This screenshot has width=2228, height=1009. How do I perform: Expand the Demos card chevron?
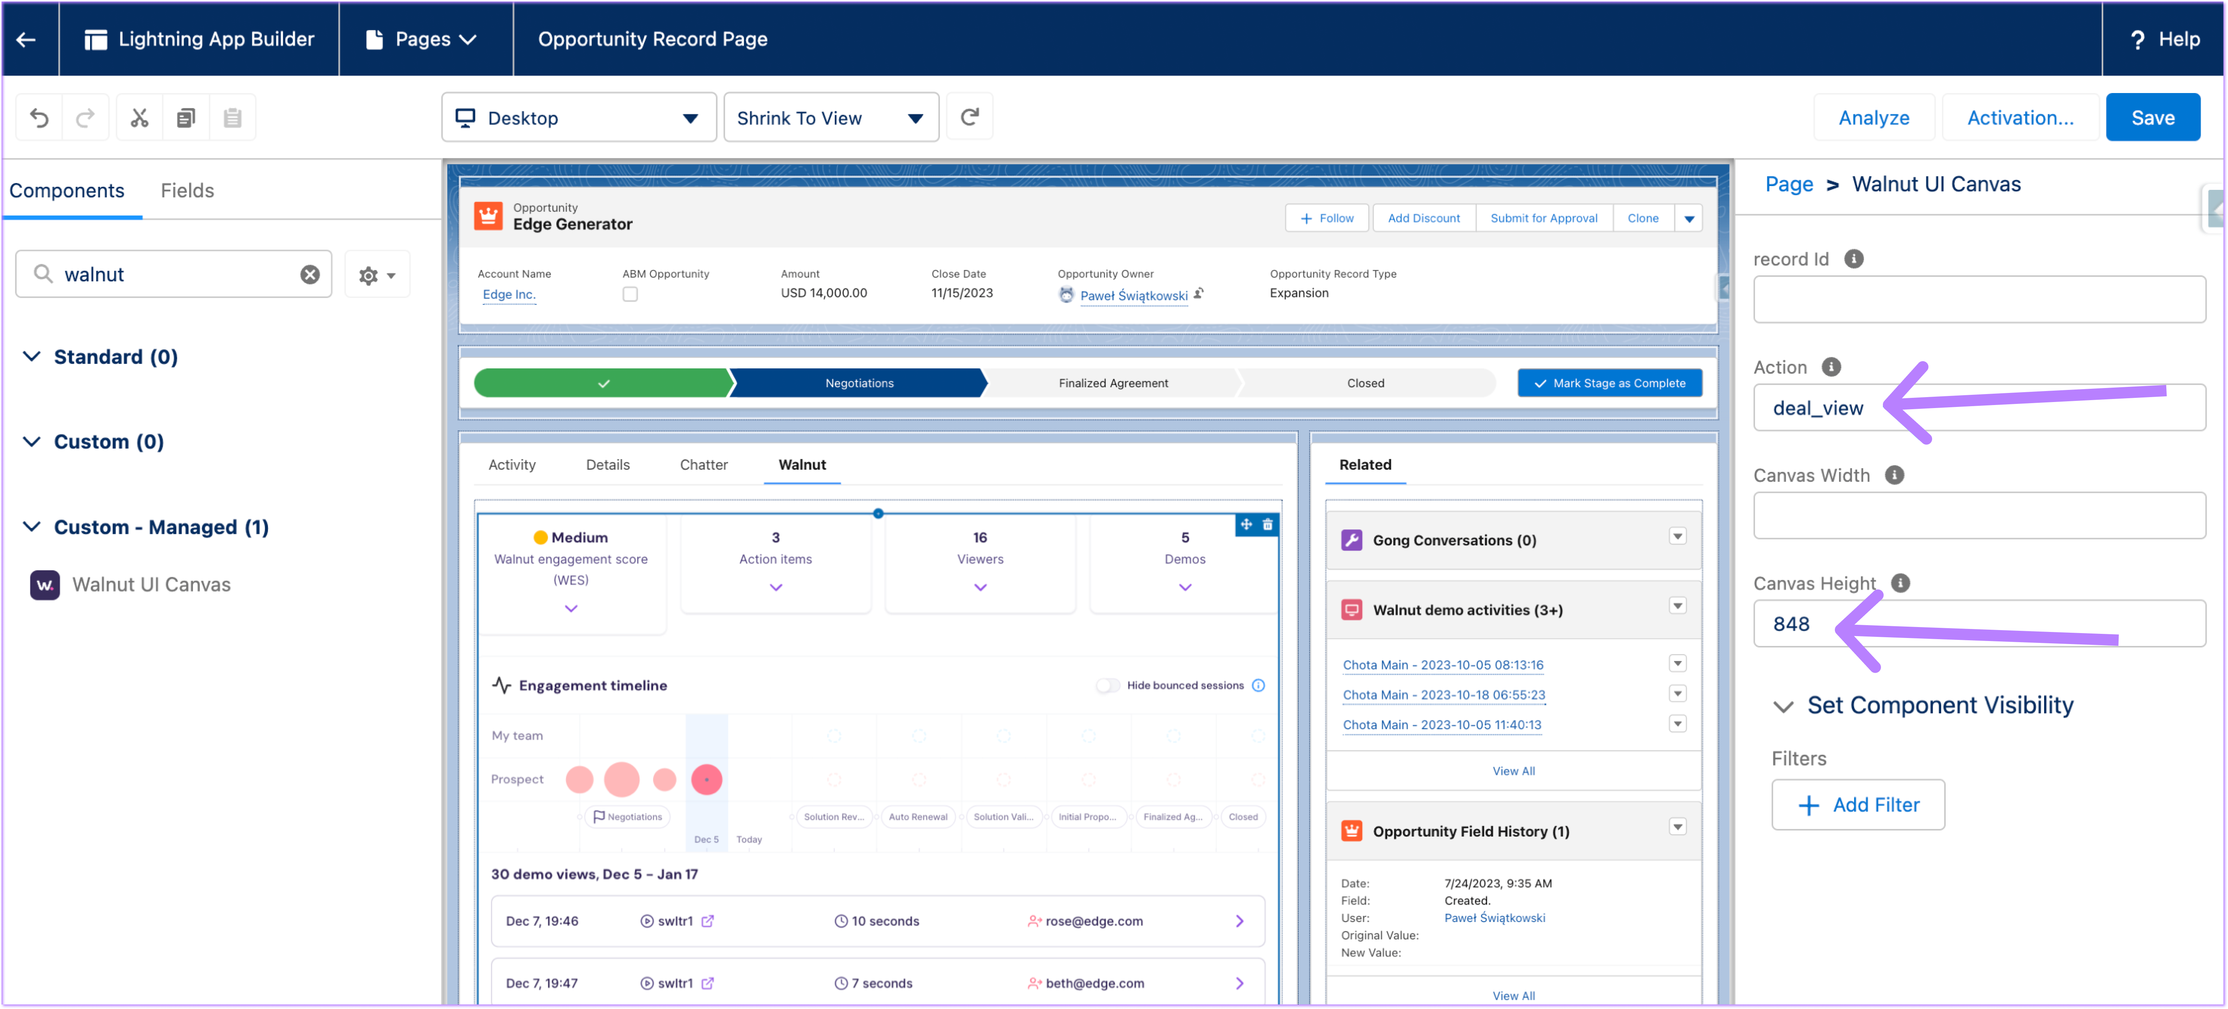click(1185, 588)
